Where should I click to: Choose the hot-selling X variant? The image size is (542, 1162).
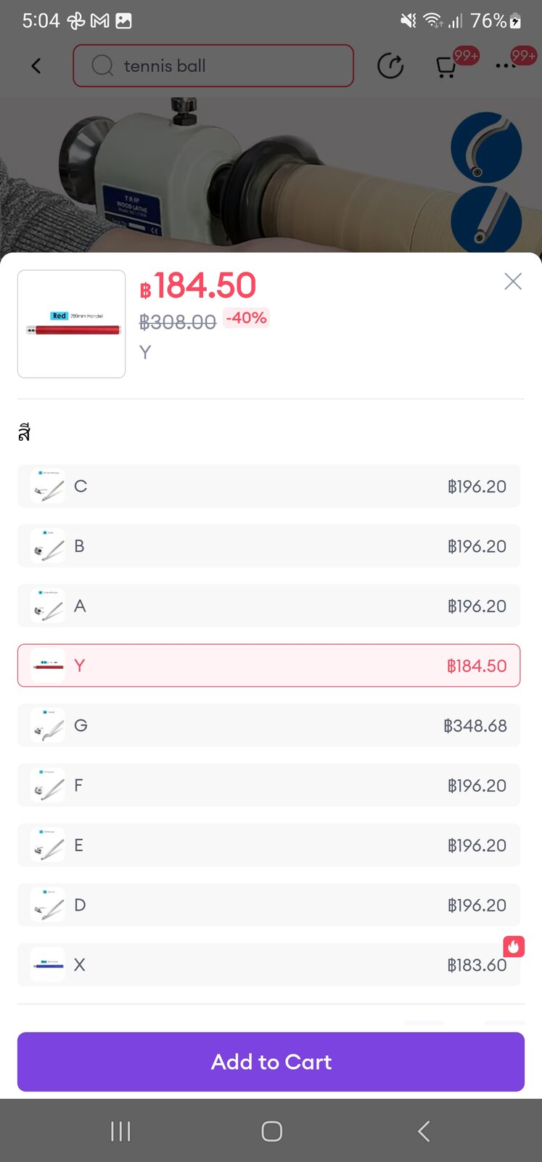268,964
